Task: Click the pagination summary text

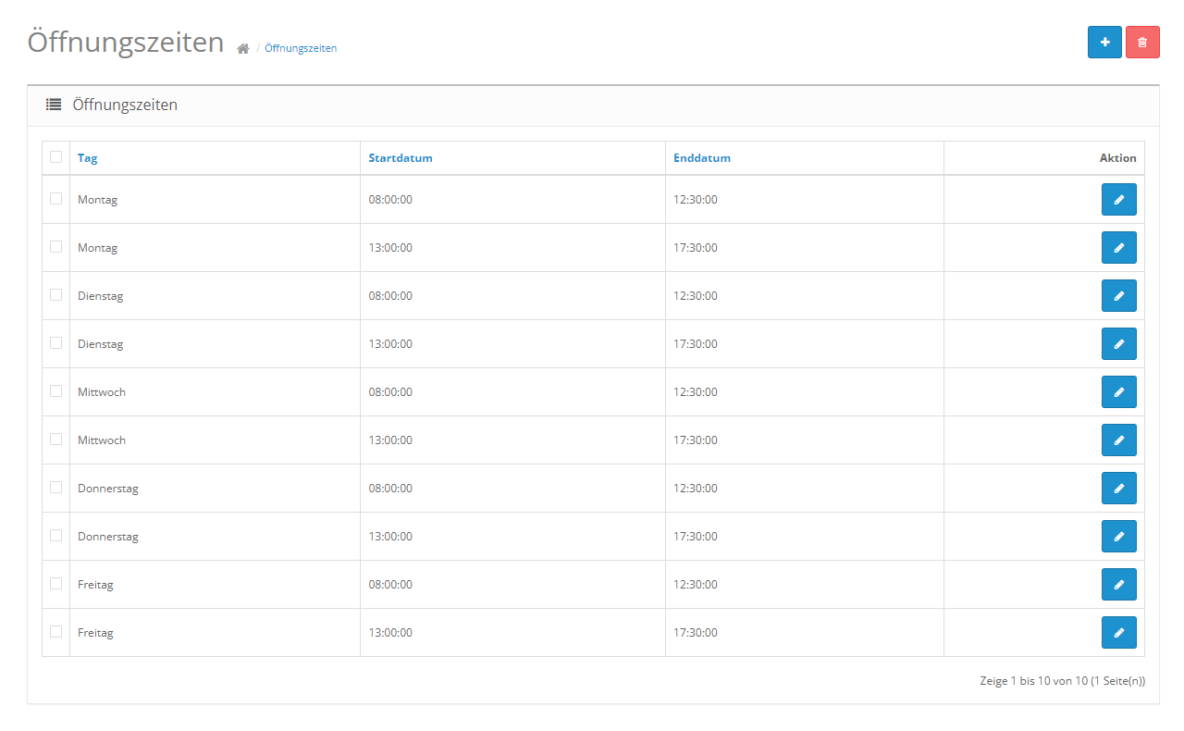Action: [1062, 681]
